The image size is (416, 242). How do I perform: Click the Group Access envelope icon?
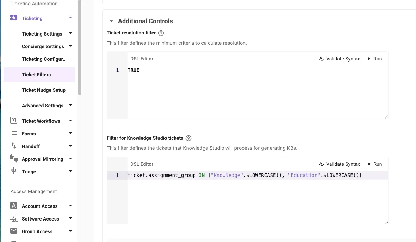pyautogui.click(x=14, y=231)
